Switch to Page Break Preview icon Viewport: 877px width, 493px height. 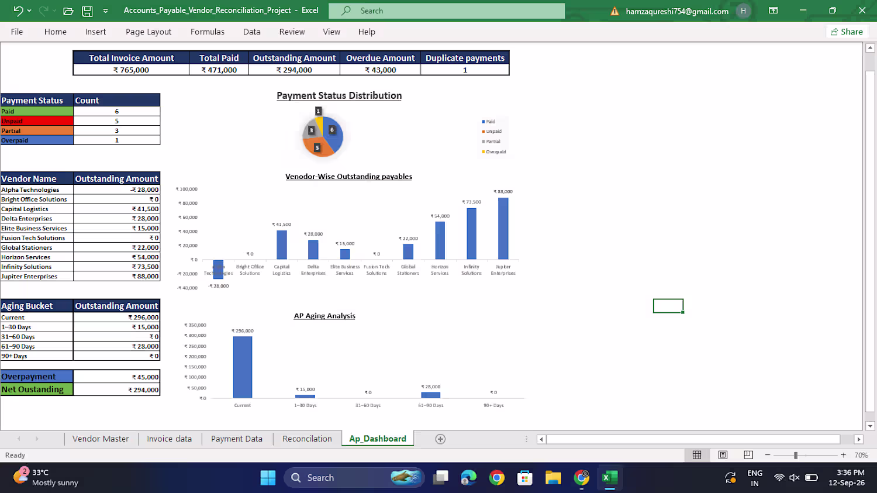tap(748, 455)
